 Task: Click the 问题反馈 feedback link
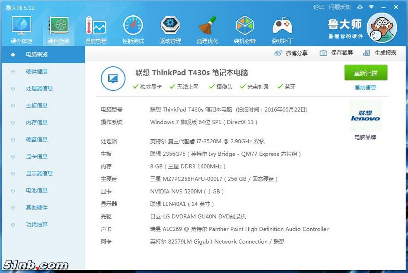pos(340,7)
